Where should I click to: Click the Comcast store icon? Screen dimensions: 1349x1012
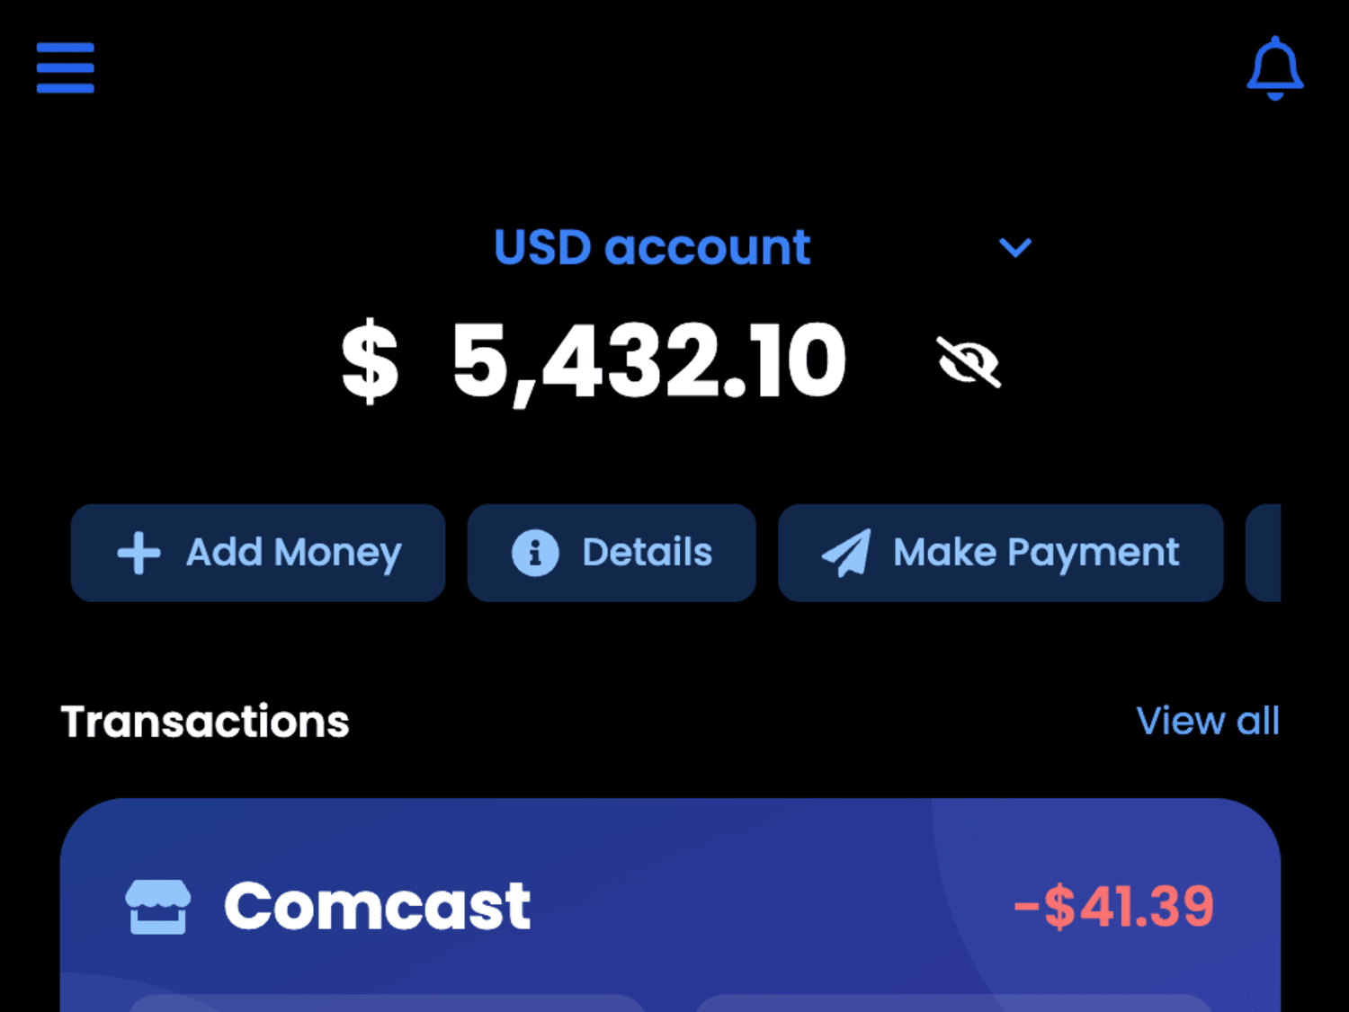pyautogui.click(x=158, y=907)
